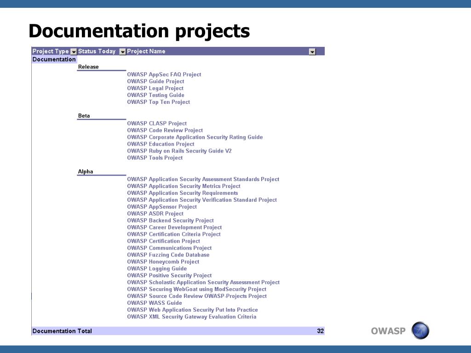Click OWASP Fuzzing Code Database
This screenshot has height=353, width=471.
(x=168, y=255)
